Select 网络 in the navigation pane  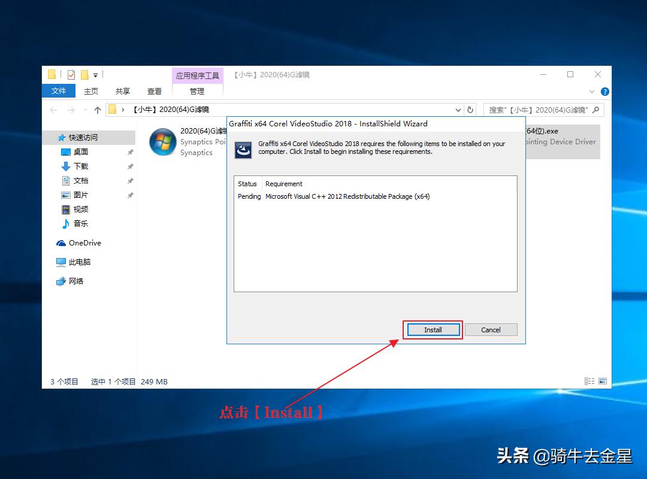[x=76, y=281]
